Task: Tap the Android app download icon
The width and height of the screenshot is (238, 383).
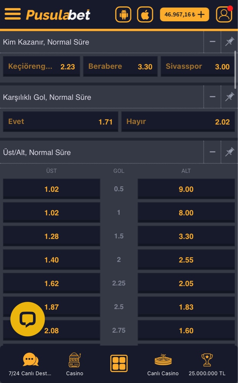Action: [x=123, y=15]
